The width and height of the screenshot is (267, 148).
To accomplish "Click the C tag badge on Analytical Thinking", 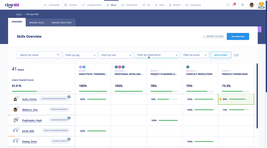I will coord(80,67).
